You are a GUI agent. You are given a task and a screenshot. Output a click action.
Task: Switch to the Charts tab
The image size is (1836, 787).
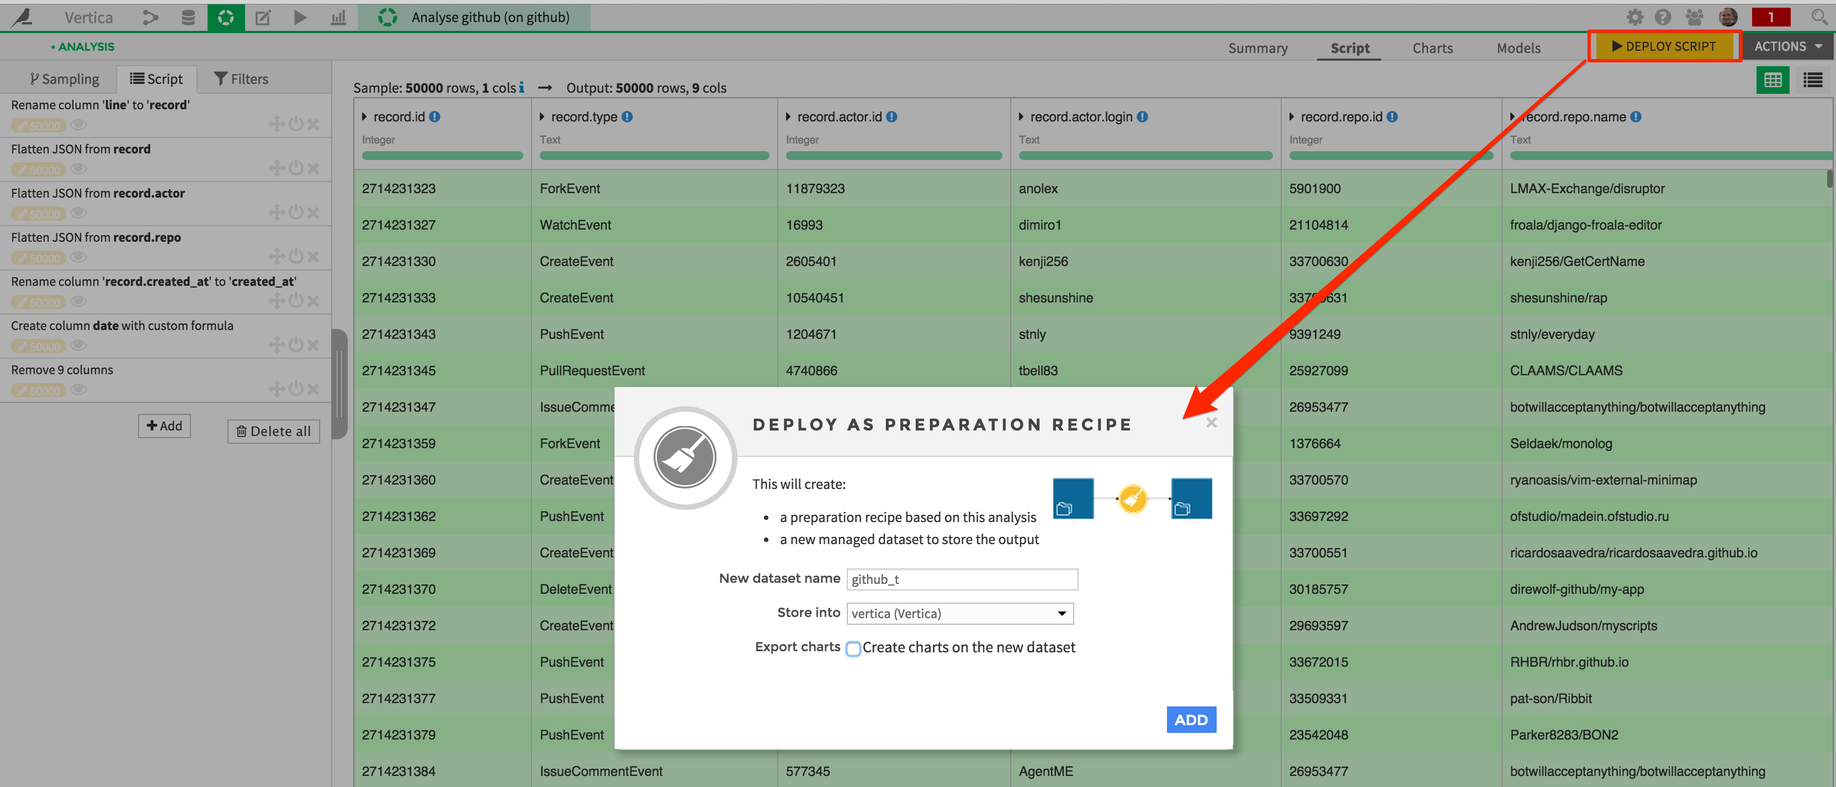point(1432,48)
